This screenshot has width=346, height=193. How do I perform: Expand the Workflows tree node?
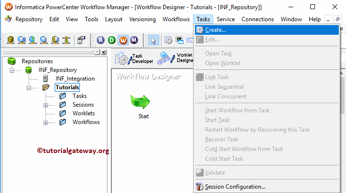click(x=45, y=123)
